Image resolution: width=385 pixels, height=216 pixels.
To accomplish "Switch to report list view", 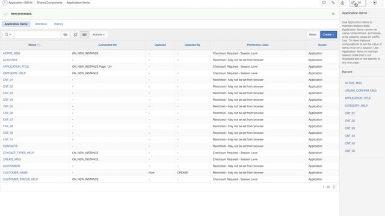I will coord(84,35).
